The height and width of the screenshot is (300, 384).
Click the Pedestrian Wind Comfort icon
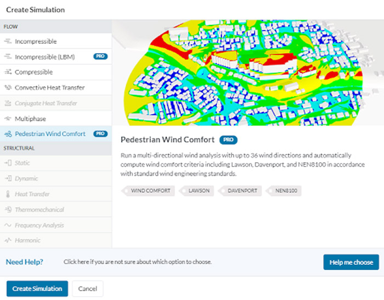tap(8, 134)
